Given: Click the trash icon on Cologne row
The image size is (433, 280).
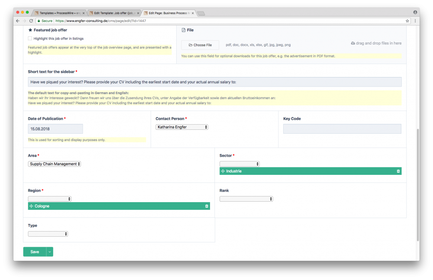Looking at the screenshot, I should [207, 206].
